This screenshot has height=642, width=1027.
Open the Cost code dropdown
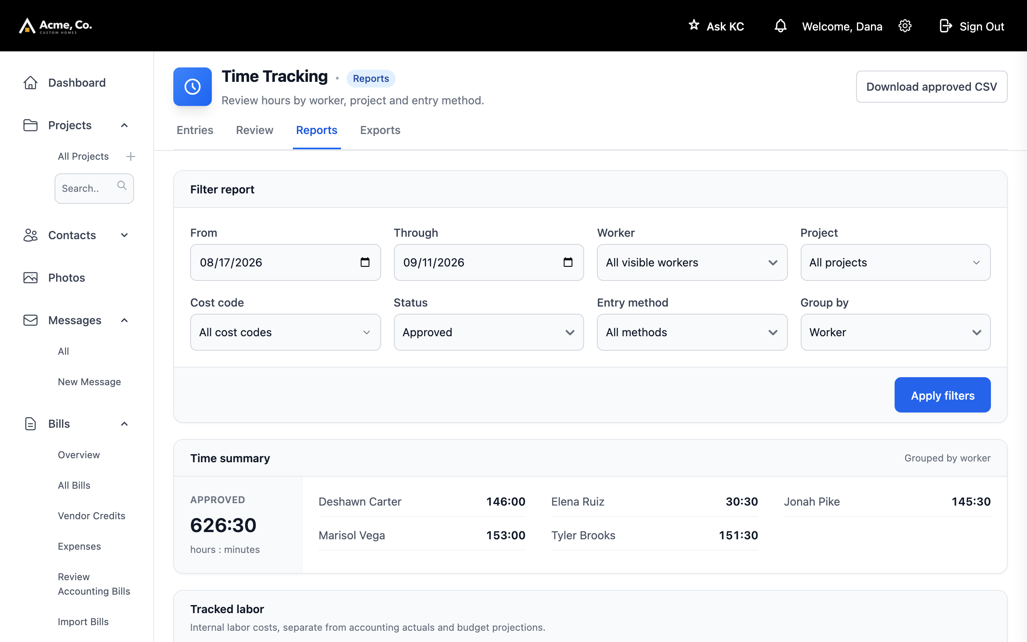(x=285, y=332)
